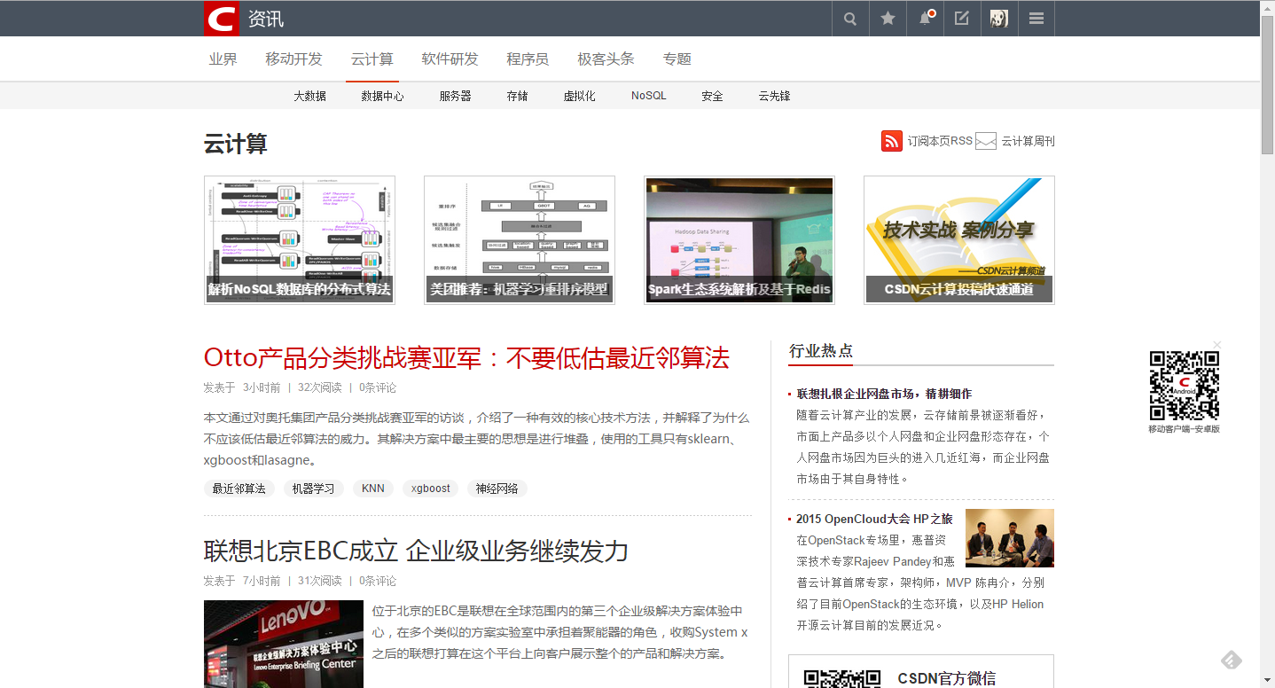Open the 大数据 sub-category

point(309,96)
